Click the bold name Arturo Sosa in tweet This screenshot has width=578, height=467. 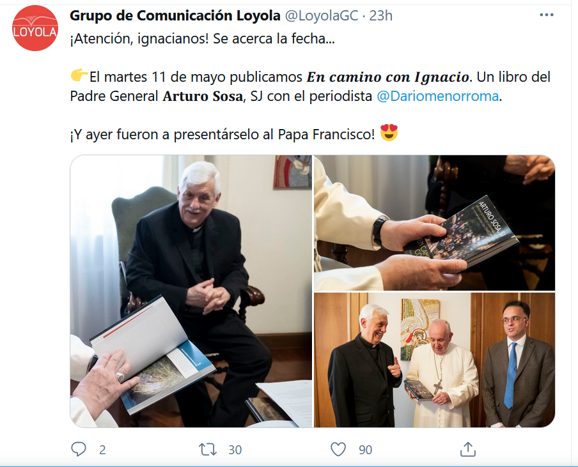[x=203, y=96]
